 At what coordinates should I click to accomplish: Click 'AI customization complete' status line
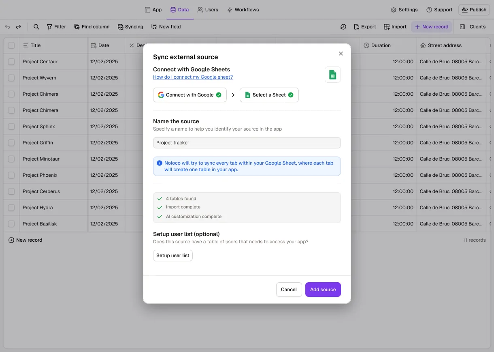(x=194, y=217)
